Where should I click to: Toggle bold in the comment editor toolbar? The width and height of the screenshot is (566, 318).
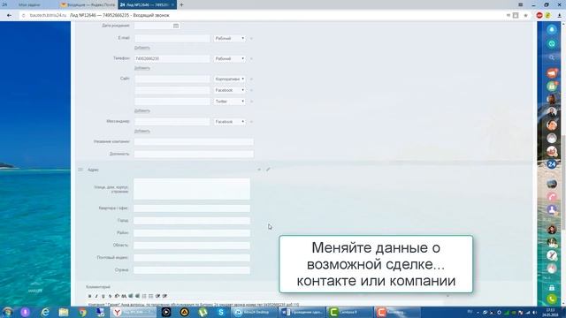point(89,296)
